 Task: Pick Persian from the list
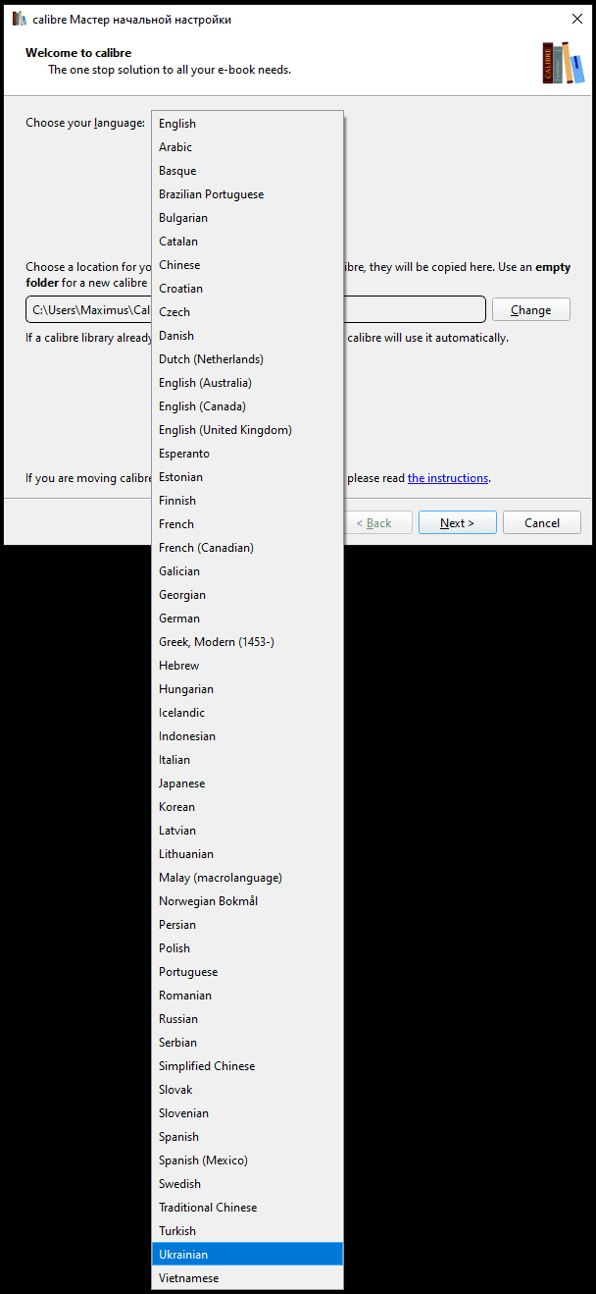click(x=247, y=925)
